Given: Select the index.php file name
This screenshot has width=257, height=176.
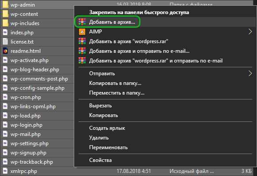Looking at the screenshot, I should click(22, 33).
